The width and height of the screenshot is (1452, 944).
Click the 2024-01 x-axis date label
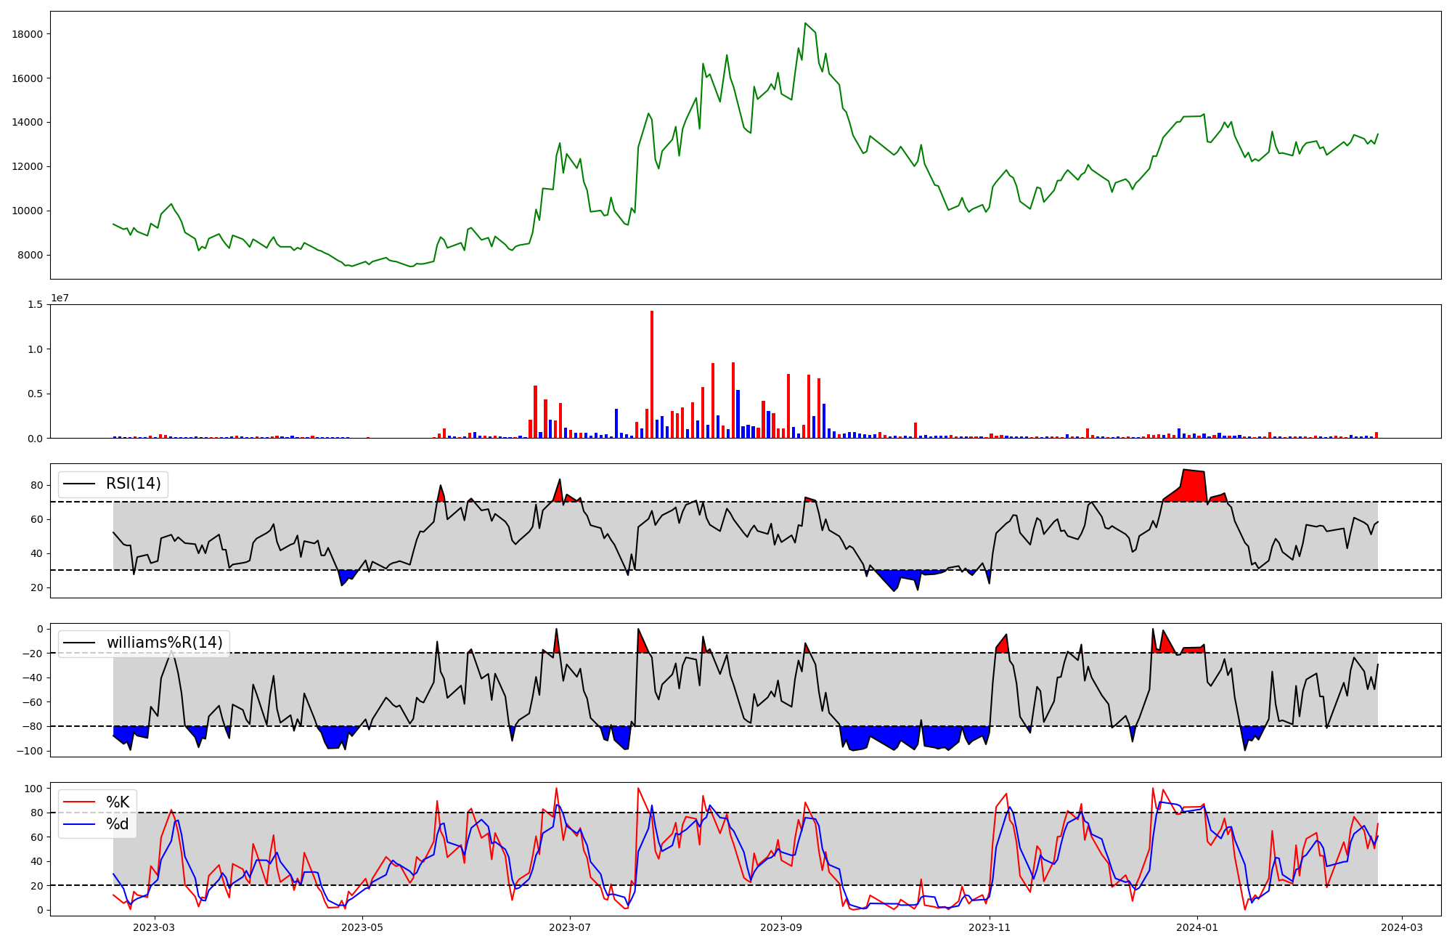tap(1196, 927)
